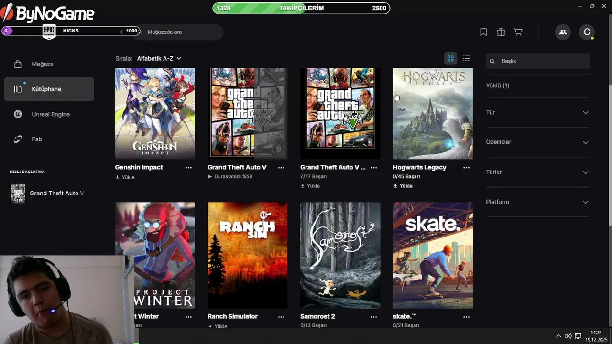The width and height of the screenshot is (612, 344).
Task: Open the shopping cart icon
Action: [x=518, y=32]
